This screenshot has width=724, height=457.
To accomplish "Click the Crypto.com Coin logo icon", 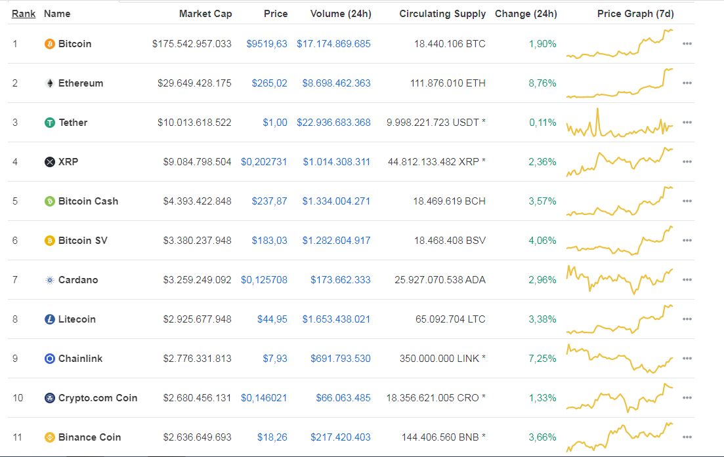I will click(49, 398).
